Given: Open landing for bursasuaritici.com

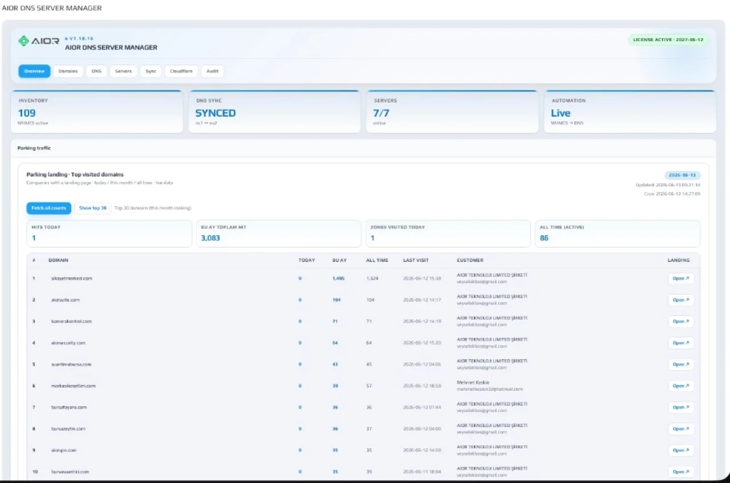Looking at the screenshot, I should coord(681,472).
